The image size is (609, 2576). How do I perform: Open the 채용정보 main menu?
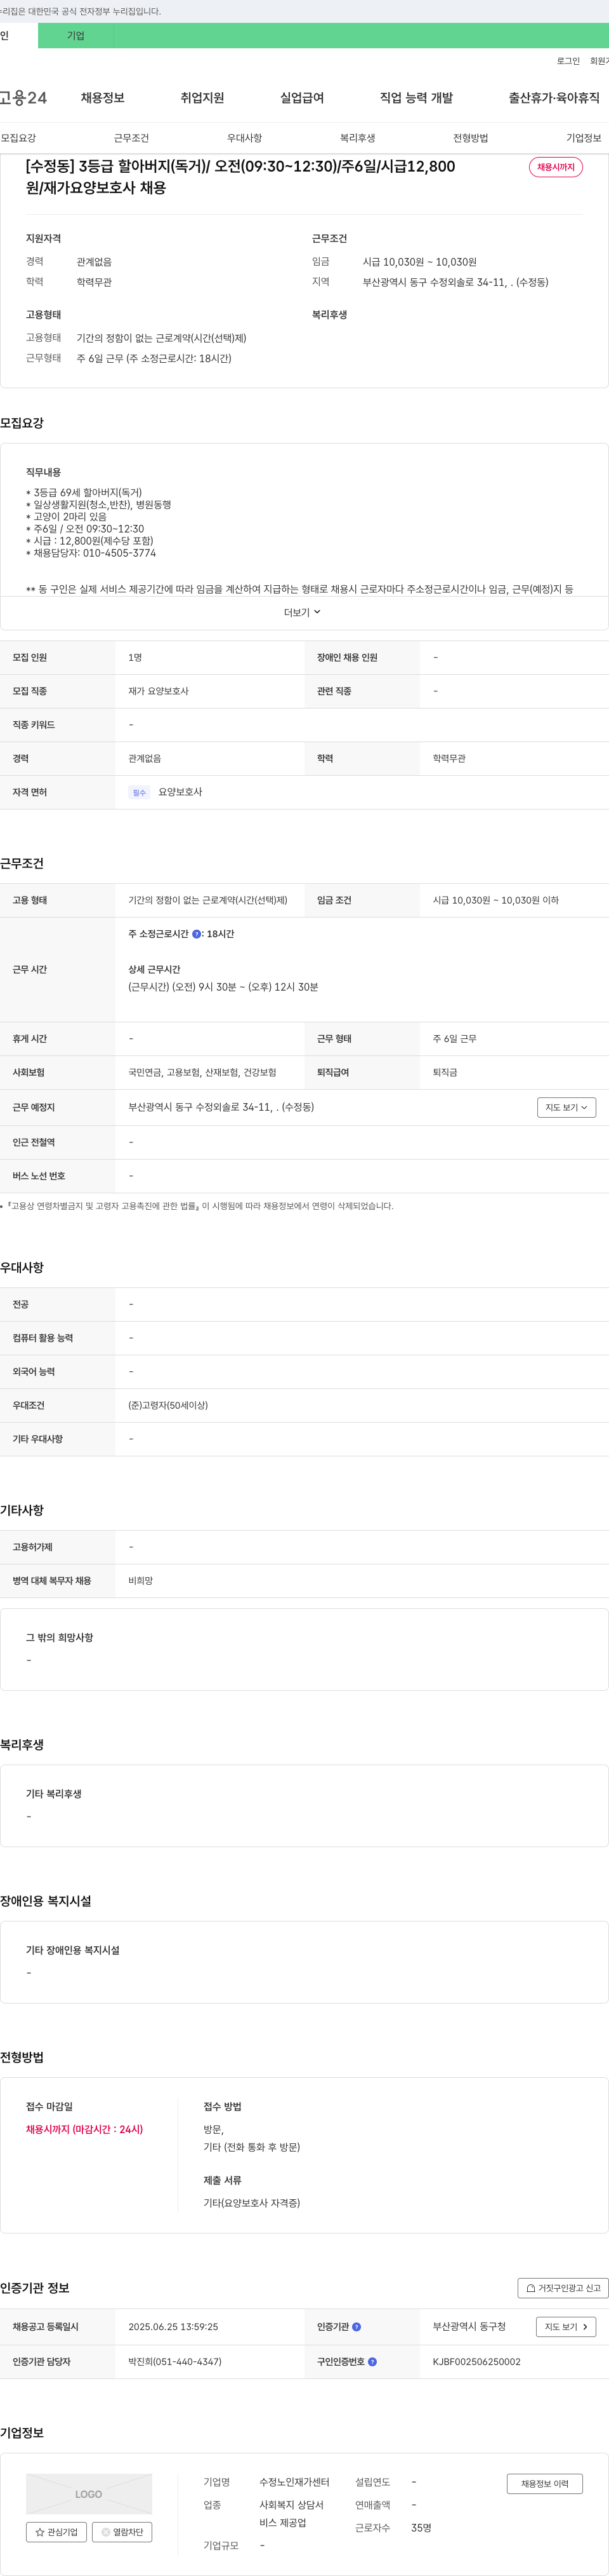point(103,98)
